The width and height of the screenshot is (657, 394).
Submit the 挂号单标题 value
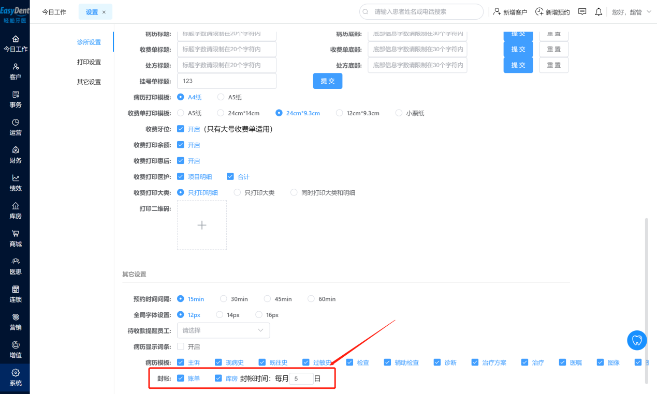[x=328, y=81]
